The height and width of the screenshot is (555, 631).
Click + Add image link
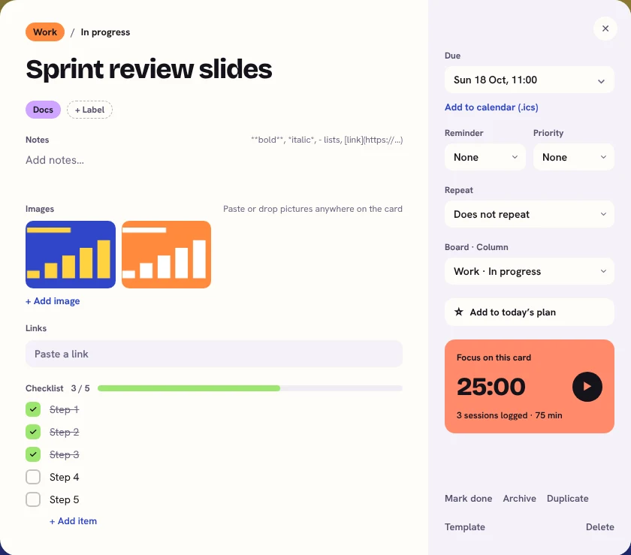tap(53, 301)
